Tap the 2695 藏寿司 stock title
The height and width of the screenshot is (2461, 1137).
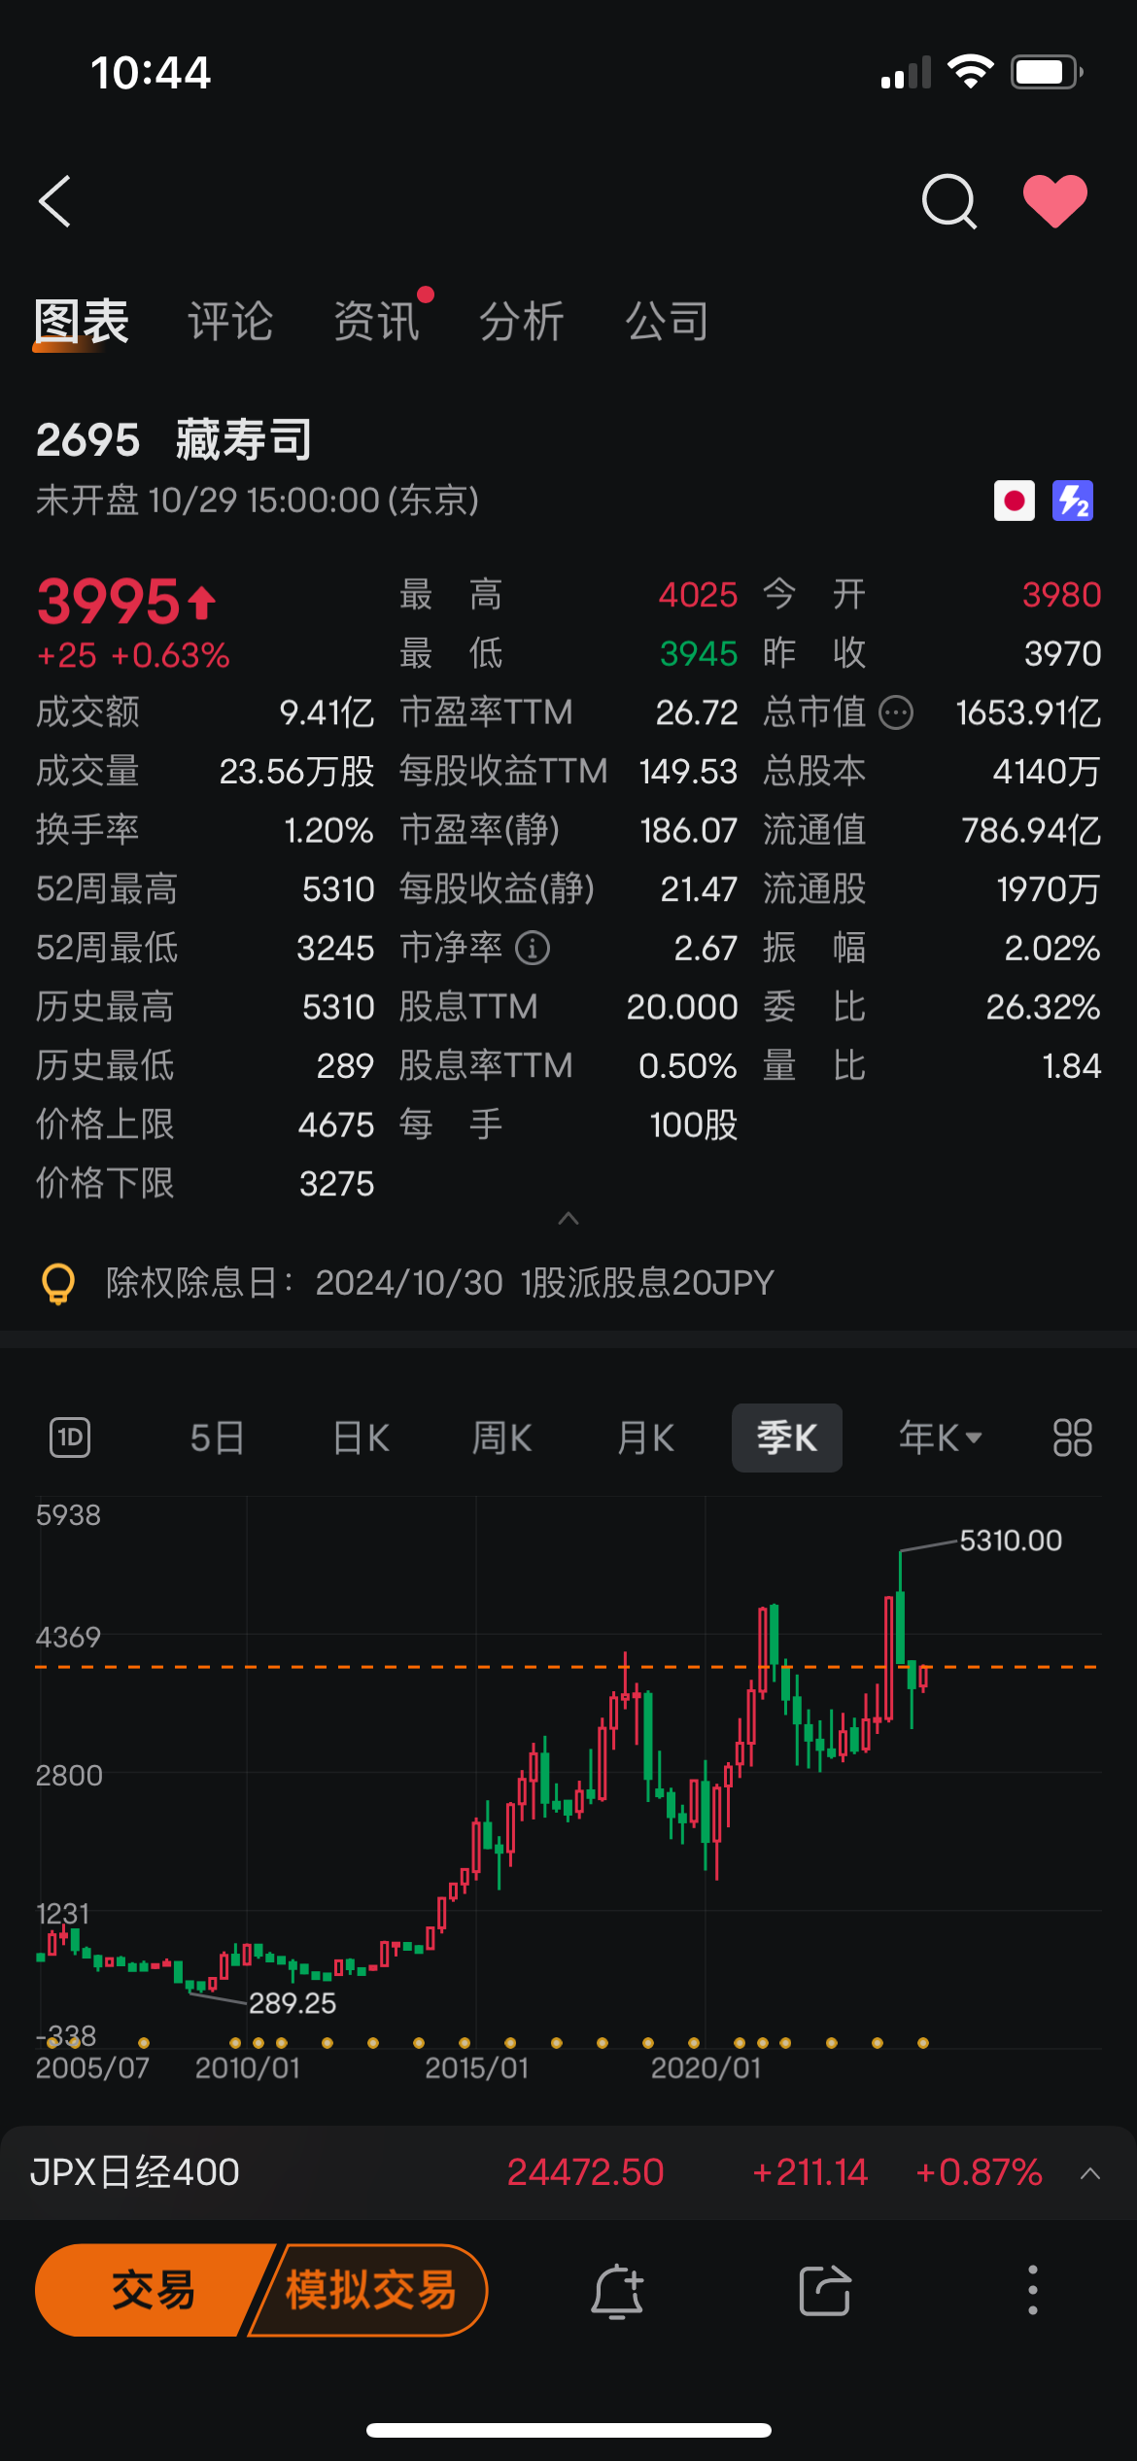tap(175, 439)
